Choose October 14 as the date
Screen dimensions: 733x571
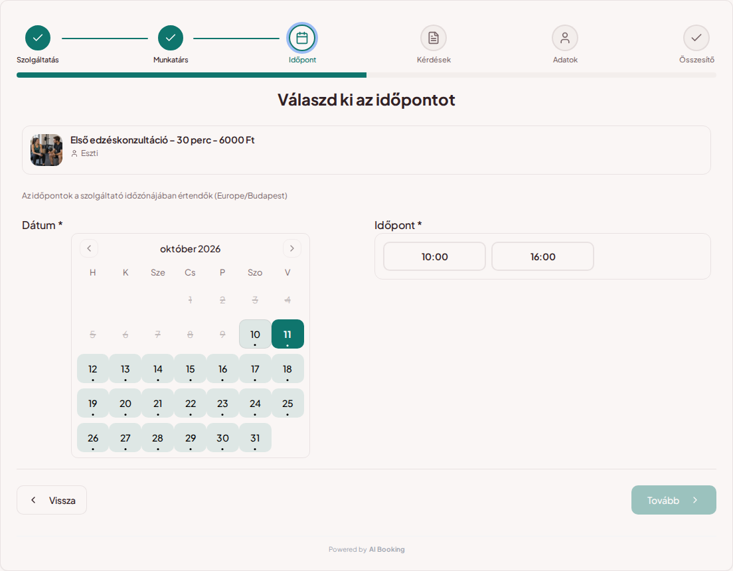point(157,368)
